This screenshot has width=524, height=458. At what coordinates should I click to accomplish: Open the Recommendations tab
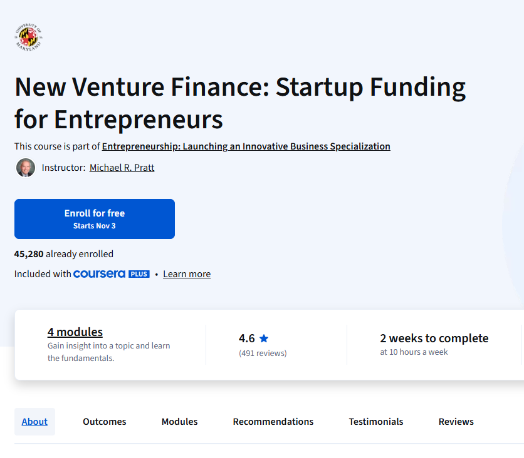coord(273,422)
